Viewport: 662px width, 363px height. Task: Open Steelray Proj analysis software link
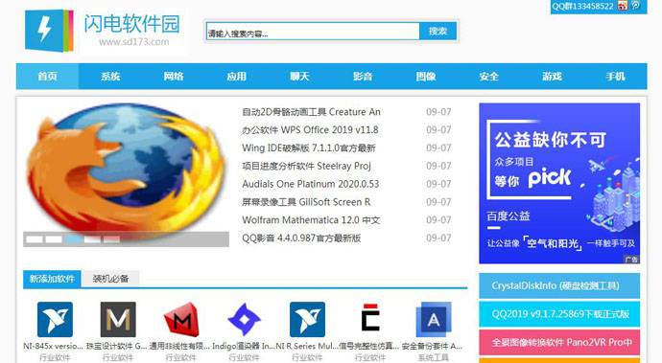point(306,166)
